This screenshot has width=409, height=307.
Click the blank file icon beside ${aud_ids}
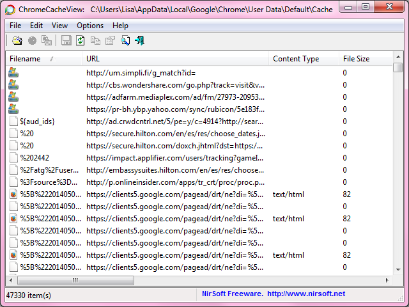(13, 121)
